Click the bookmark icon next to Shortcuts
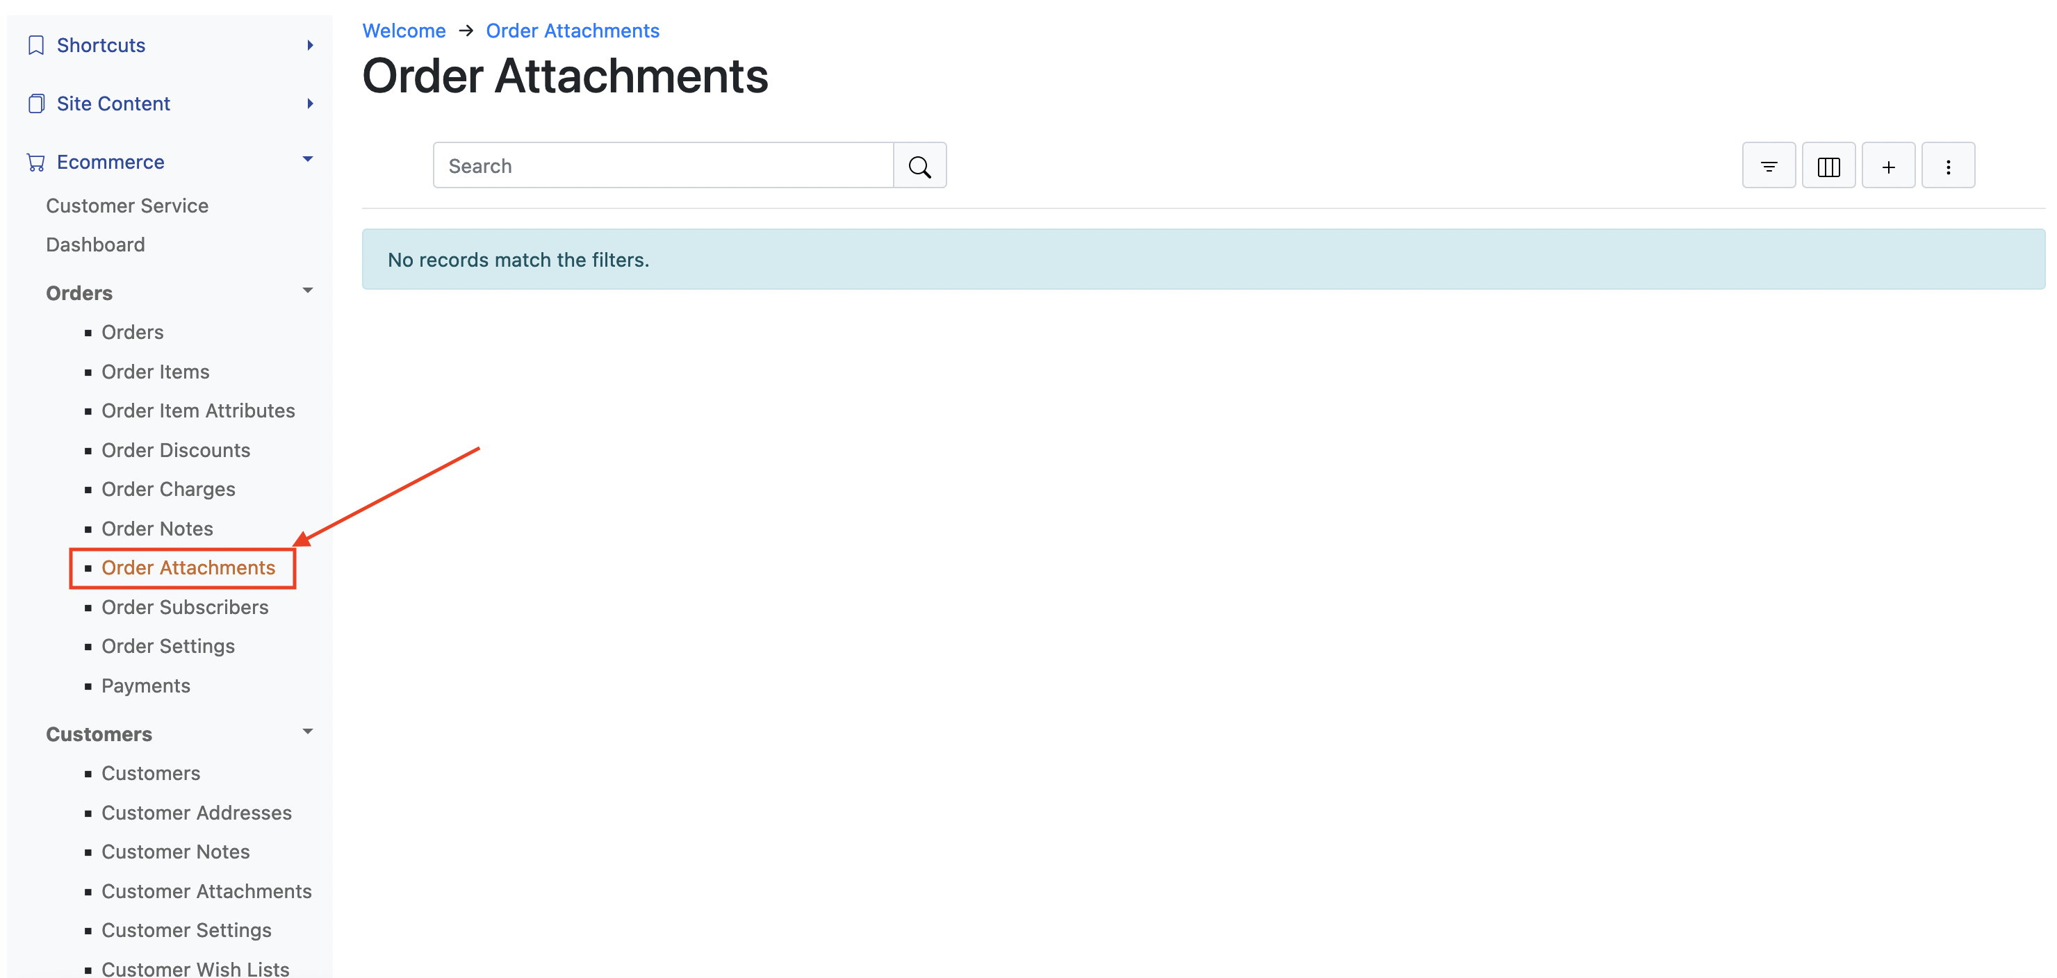Screen dimensions: 2057x978 pos(36,44)
